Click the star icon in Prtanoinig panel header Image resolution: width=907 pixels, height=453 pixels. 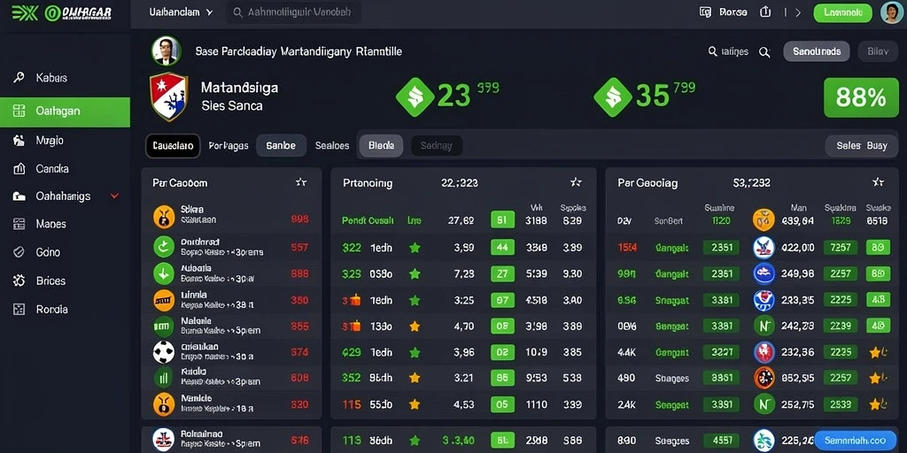(576, 182)
